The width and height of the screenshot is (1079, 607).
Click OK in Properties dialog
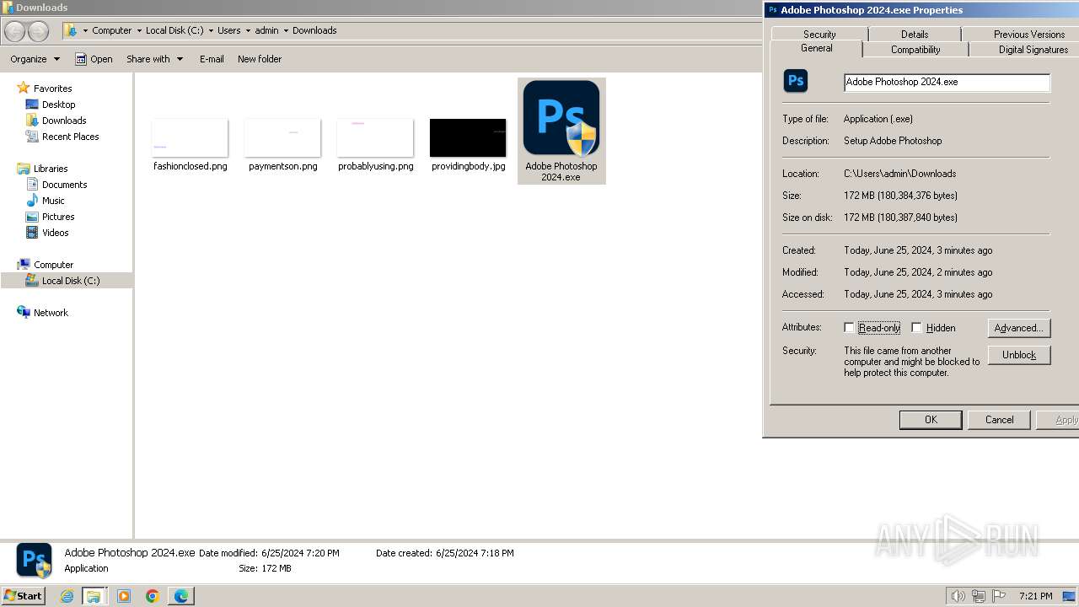pos(931,420)
